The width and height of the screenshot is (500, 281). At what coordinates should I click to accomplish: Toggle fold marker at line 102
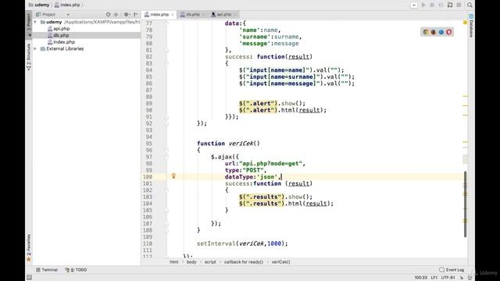tap(166, 190)
